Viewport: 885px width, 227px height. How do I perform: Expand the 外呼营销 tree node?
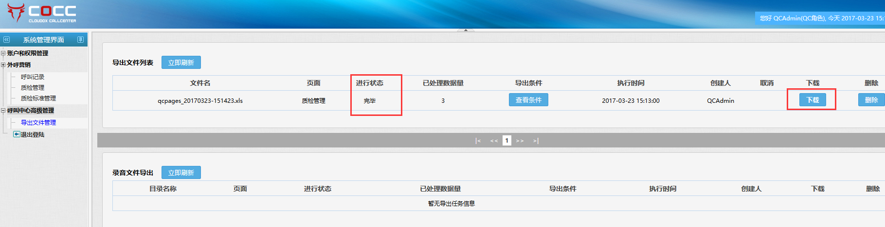point(3,65)
